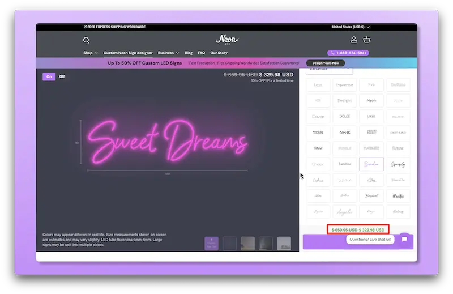Choose the GREEK font style tile
Screen dimensions: 453x294
pos(345,133)
